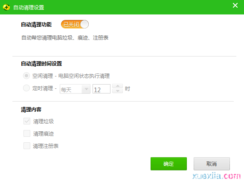Click the 清理垃圾 label text

point(44,122)
